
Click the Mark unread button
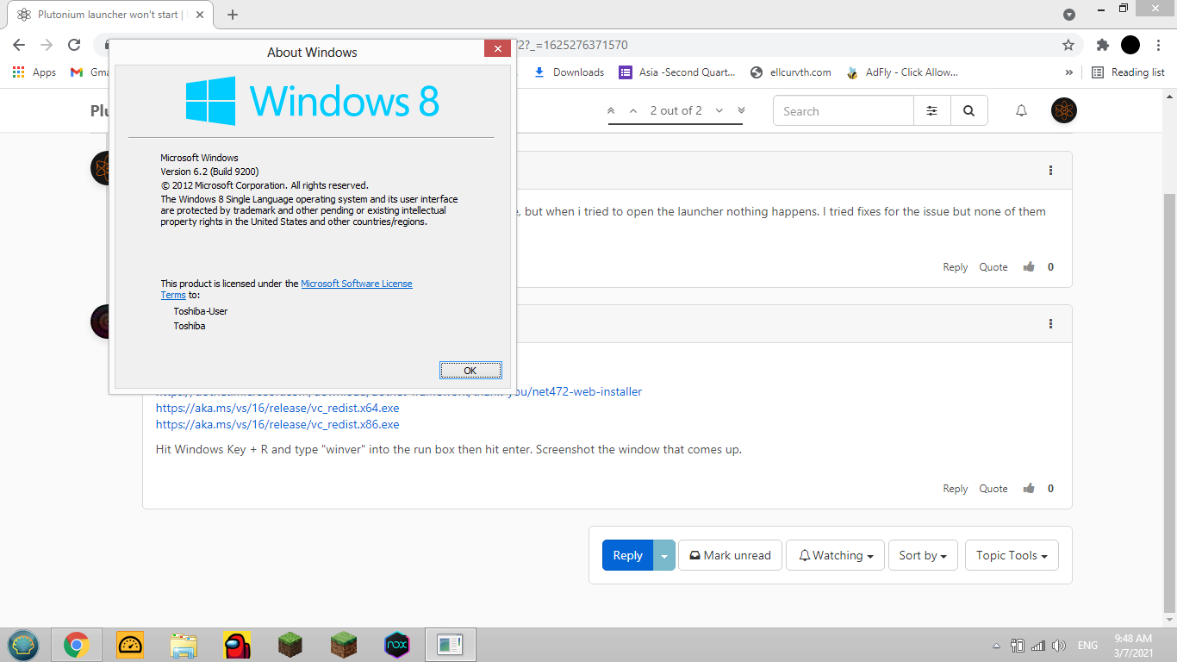tap(730, 555)
